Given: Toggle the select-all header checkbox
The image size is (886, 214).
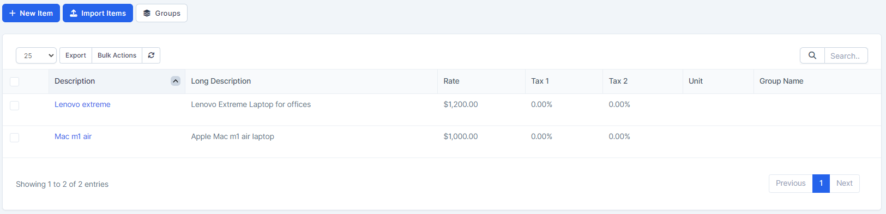Looking at the screenshot, I should tap(15, 81).
